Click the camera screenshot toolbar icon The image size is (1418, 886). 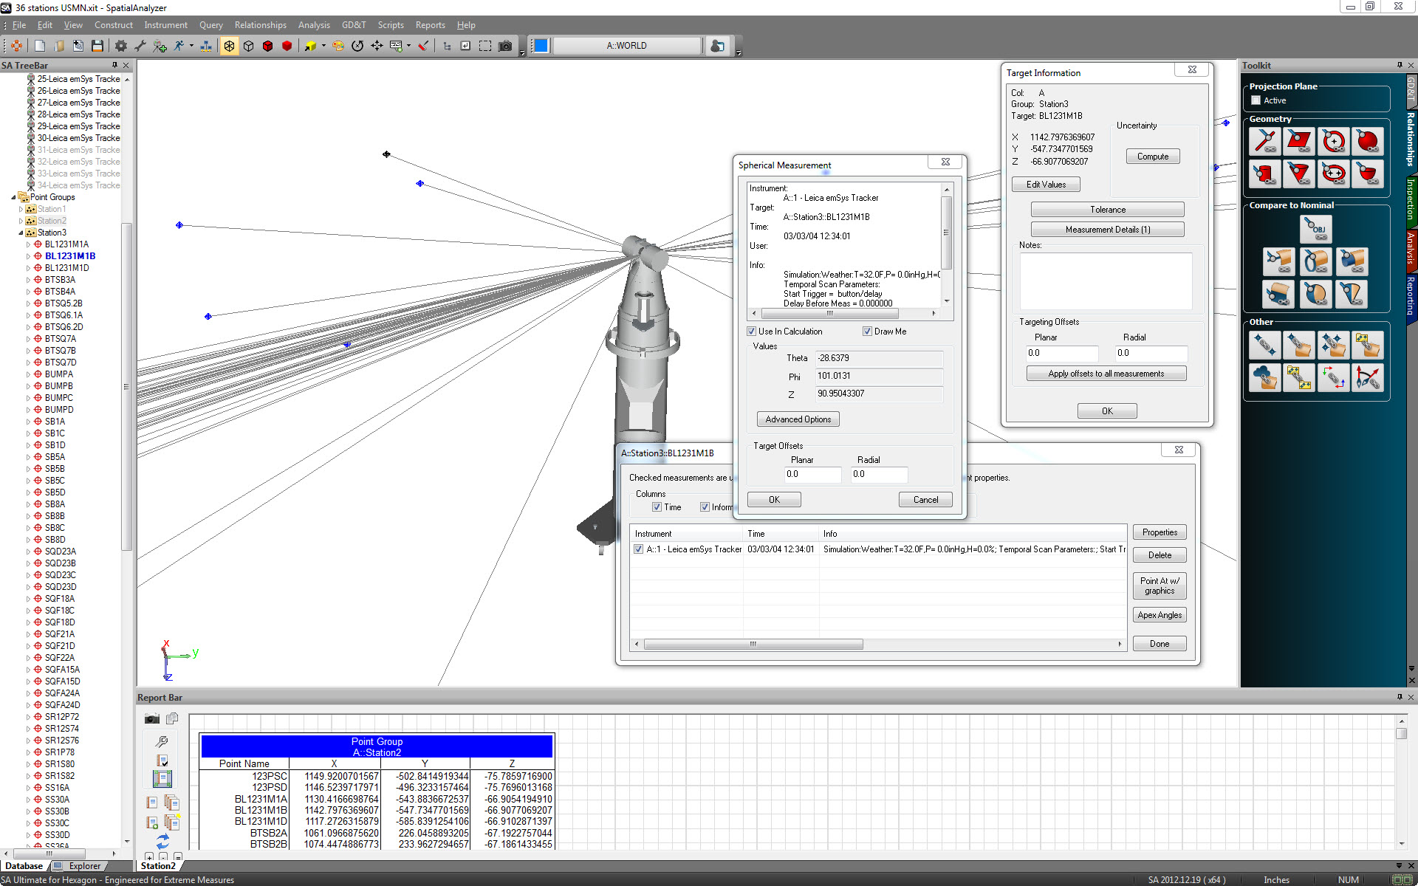click(x=505, y=46)
